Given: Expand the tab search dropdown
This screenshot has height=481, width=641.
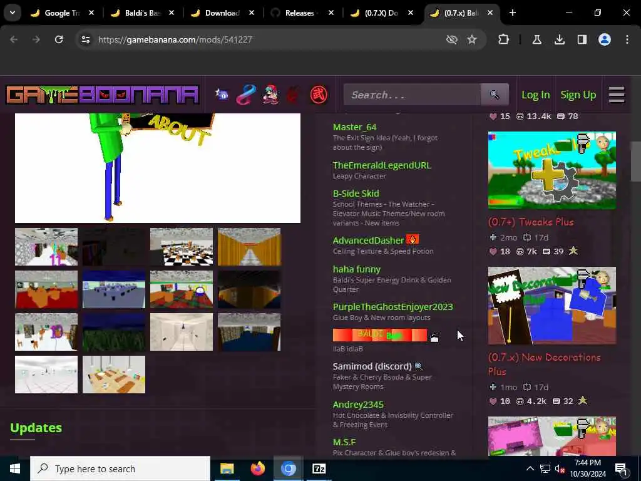Looking at the screenshot, I should 13,13.
